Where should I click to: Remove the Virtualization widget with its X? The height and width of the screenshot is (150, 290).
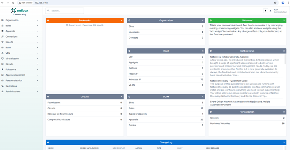point(284,112)
